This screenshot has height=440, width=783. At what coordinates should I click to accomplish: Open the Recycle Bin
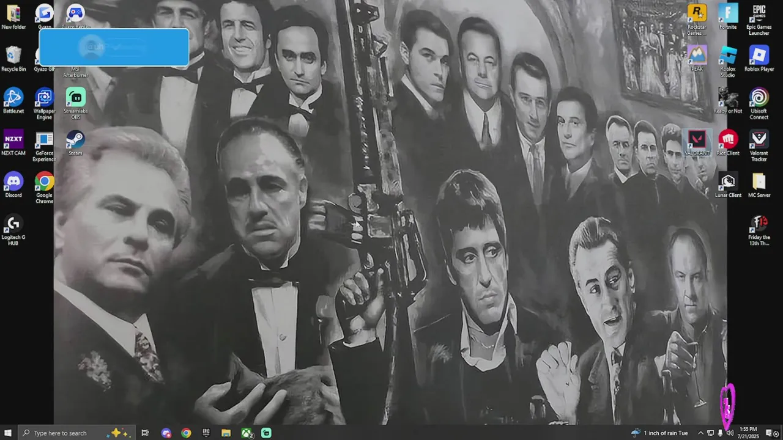[13, 59]
